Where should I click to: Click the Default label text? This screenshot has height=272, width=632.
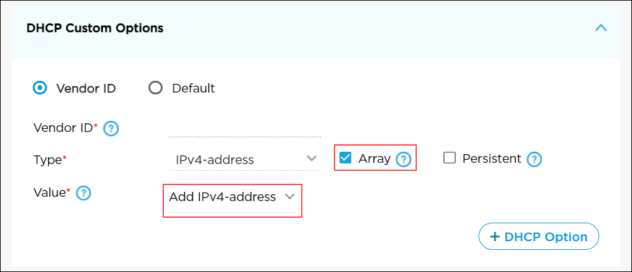click(194, 88)
